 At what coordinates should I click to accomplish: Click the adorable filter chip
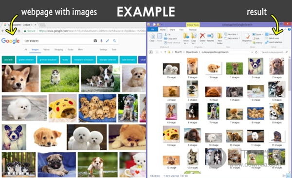pyautogui.click(x=8, y=60)
